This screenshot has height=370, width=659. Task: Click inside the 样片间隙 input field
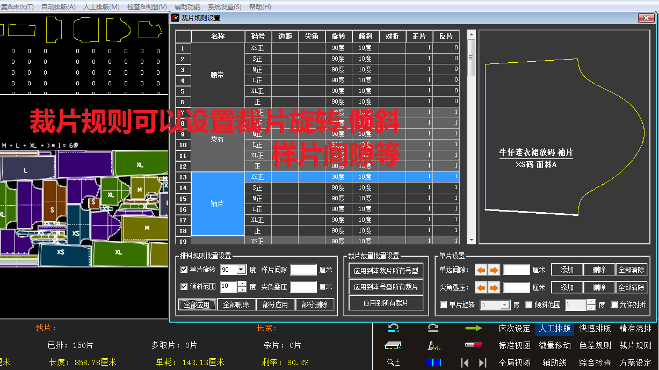pyautogui.click(x=303, y=269)
